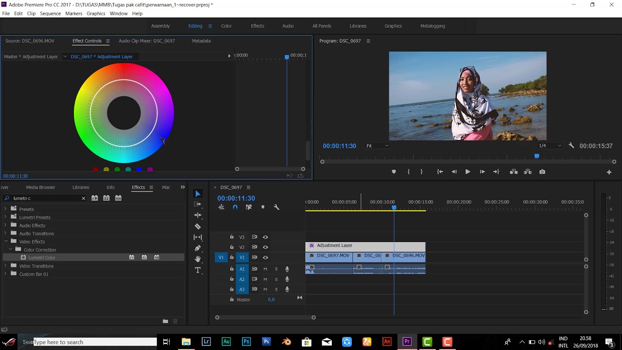
Task: Mute audio track A1
Action: point(265,269)
